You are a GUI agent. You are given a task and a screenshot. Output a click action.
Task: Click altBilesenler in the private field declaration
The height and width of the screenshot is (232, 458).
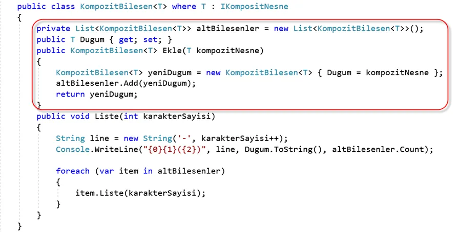click(x=228, y=29)
